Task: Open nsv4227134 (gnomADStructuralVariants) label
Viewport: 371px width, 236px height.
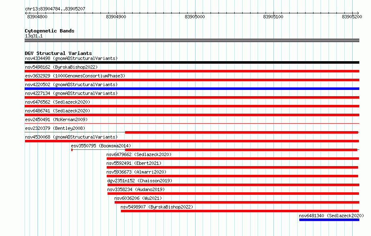Action: pos(71,93)
